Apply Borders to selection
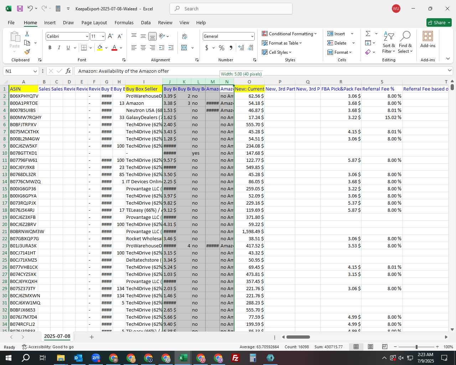The width and height of the screenshot is (456, 365). [x=84, y=48]
